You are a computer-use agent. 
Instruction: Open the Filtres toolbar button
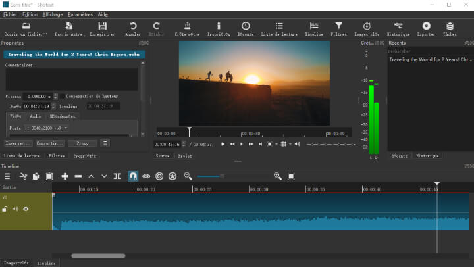(338, 28)
